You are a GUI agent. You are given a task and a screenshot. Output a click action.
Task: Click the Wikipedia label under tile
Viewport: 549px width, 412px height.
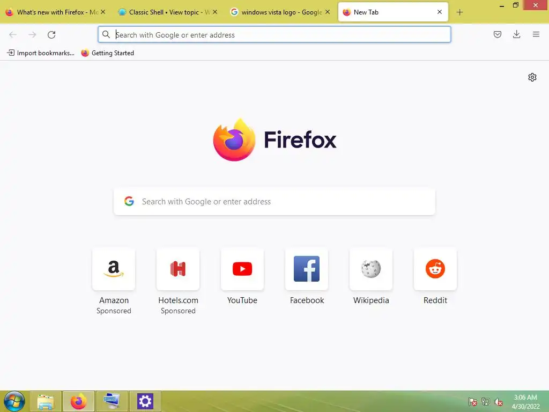pos(371,300)
